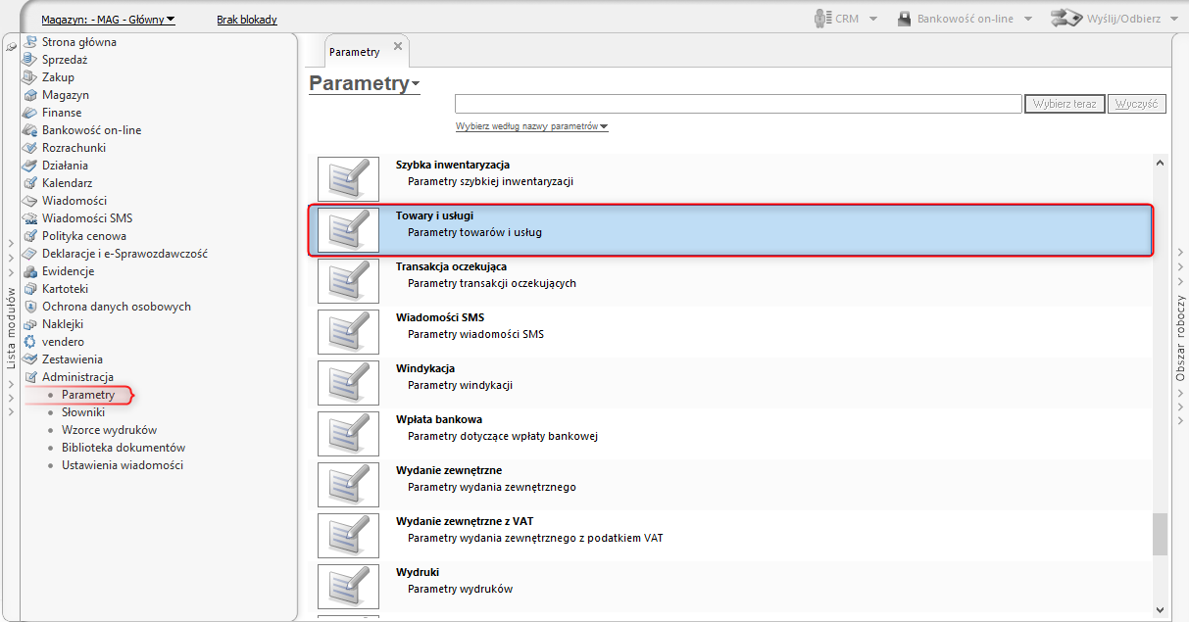Image resolution: width=1189 pixels, height=622 pixels.
Task: Click the Bankowość on-line sidebar icon
Action: coord(29,130)
